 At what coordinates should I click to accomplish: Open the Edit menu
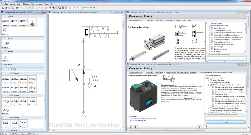[x=7, y=4]
